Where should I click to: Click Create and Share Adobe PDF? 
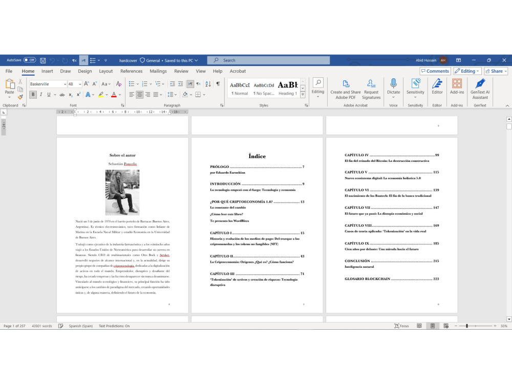(x=346, y=89)
